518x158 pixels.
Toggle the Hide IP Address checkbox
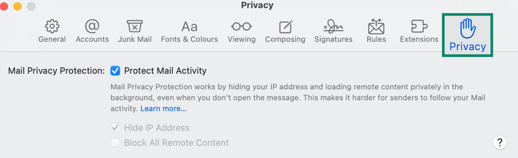(115, 128)
